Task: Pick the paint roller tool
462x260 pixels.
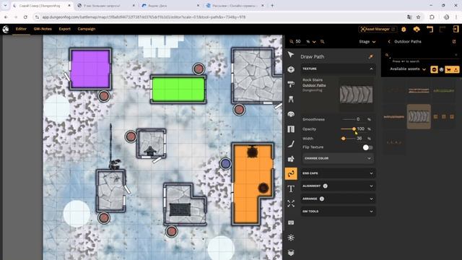Action: tap(291, 84)
